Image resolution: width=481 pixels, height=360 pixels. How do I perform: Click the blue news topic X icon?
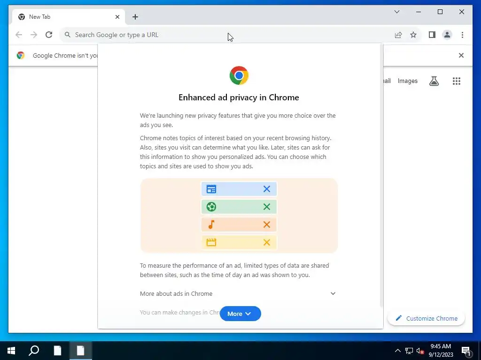267,189
